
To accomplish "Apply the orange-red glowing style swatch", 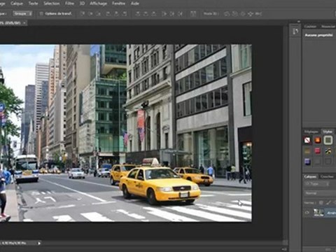I will tap(318, 140).
